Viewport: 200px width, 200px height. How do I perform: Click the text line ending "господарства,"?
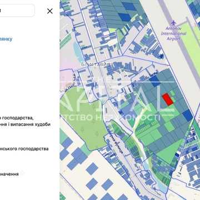(17, 118)
